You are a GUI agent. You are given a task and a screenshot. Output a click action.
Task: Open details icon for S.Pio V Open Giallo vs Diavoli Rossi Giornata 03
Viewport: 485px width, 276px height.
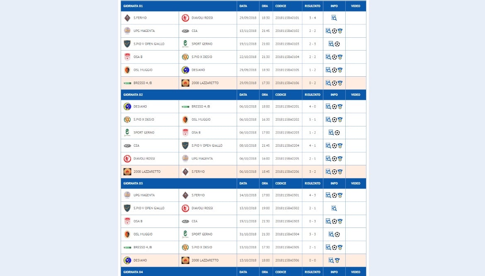pos(334,208)
